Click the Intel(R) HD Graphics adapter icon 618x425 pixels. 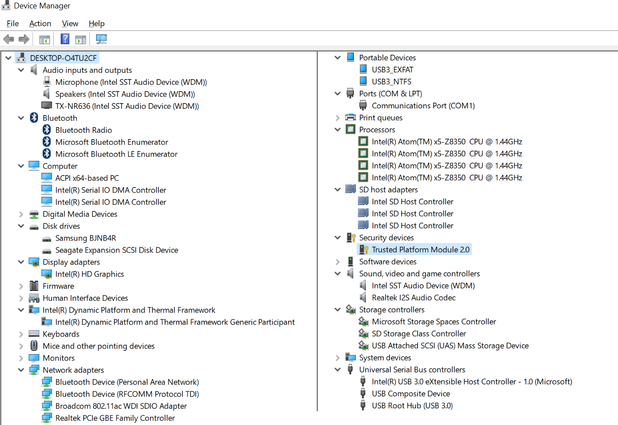47,274
